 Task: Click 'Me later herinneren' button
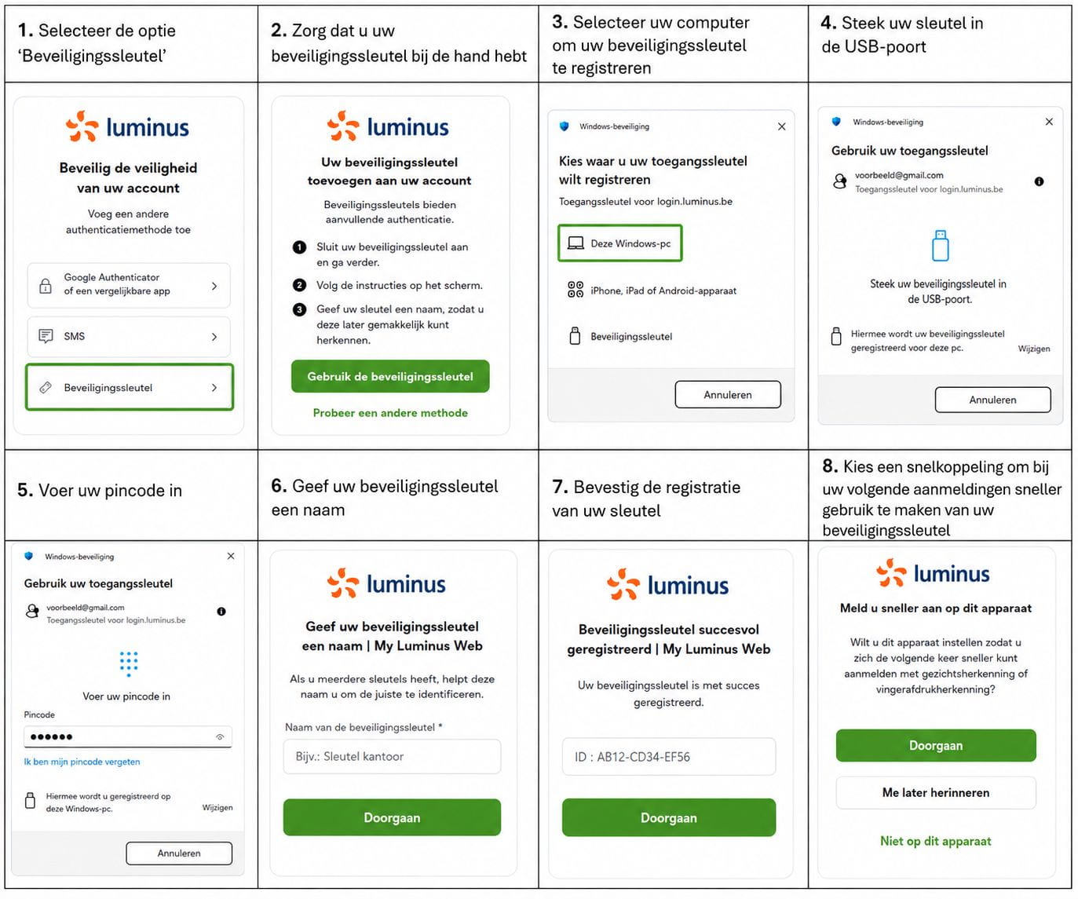(x=936, y=793)
